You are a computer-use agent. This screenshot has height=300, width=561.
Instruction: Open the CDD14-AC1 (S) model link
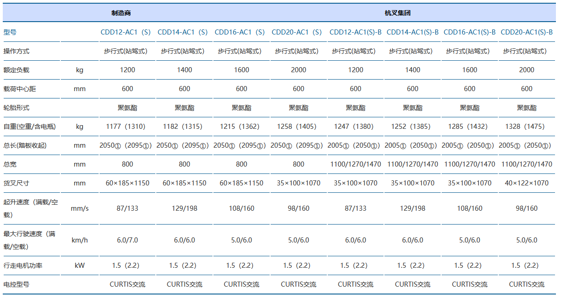tap(183, 32)
